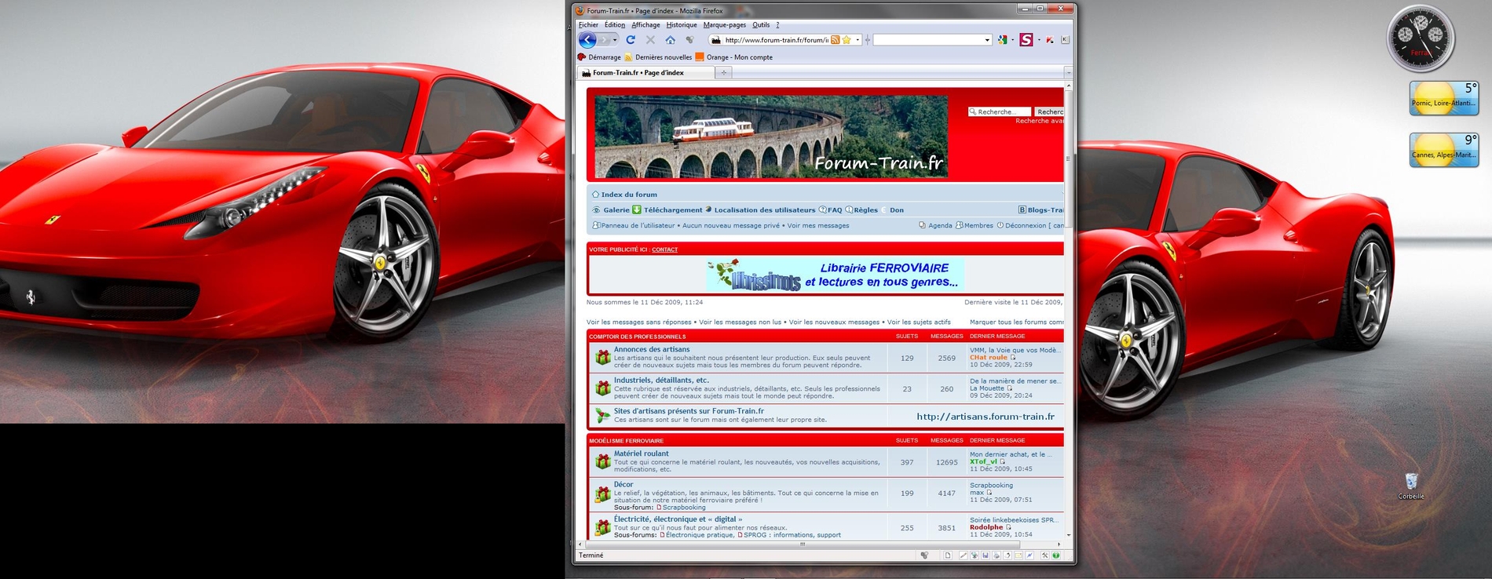1492x579 pixels.
Task: Click the red K toolbar icon
Action: pyautogui.click(x=1050, y=40)
